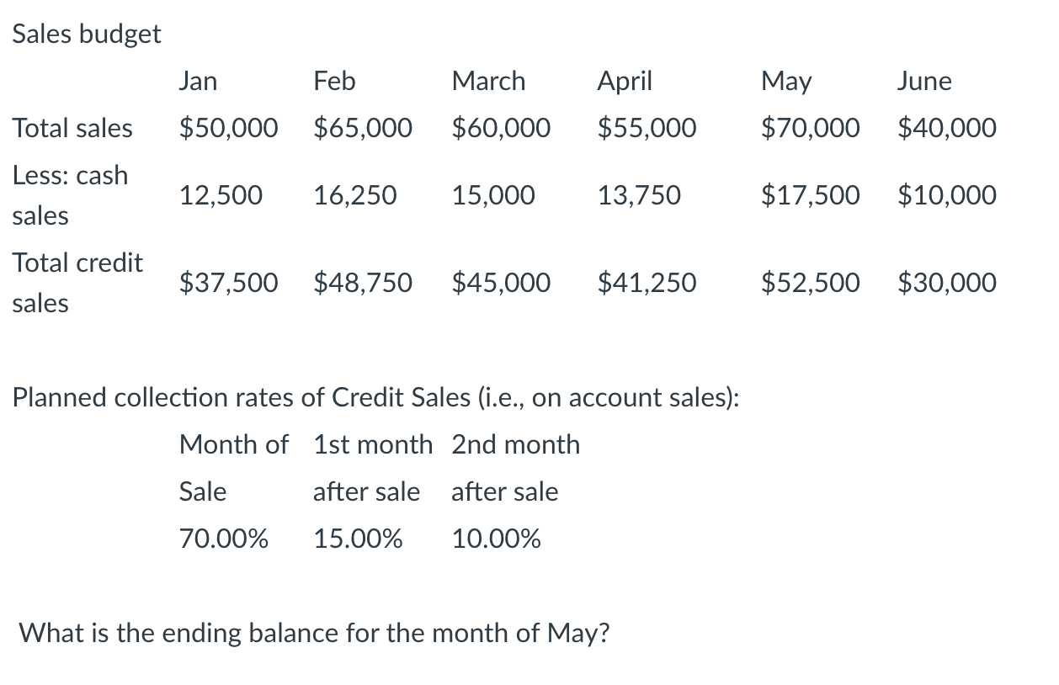The width and height of the screenshot is (1059, 685).
Task: Click the Less: cash sales label
Action: pyautogui.click(x=70, y=195)
